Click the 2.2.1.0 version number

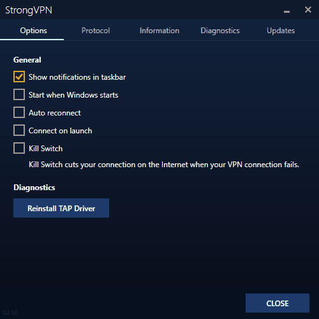click(x=10, y=313)
